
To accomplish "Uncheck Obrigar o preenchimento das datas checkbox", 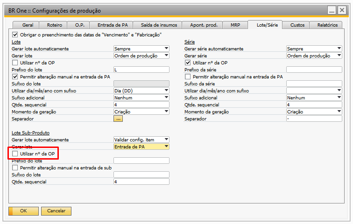I will (x=15, y=35).
